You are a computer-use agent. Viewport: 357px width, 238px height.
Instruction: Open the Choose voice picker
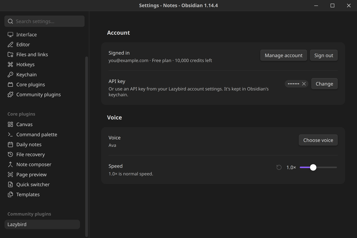pyautogui.click(x=318, y=140)
